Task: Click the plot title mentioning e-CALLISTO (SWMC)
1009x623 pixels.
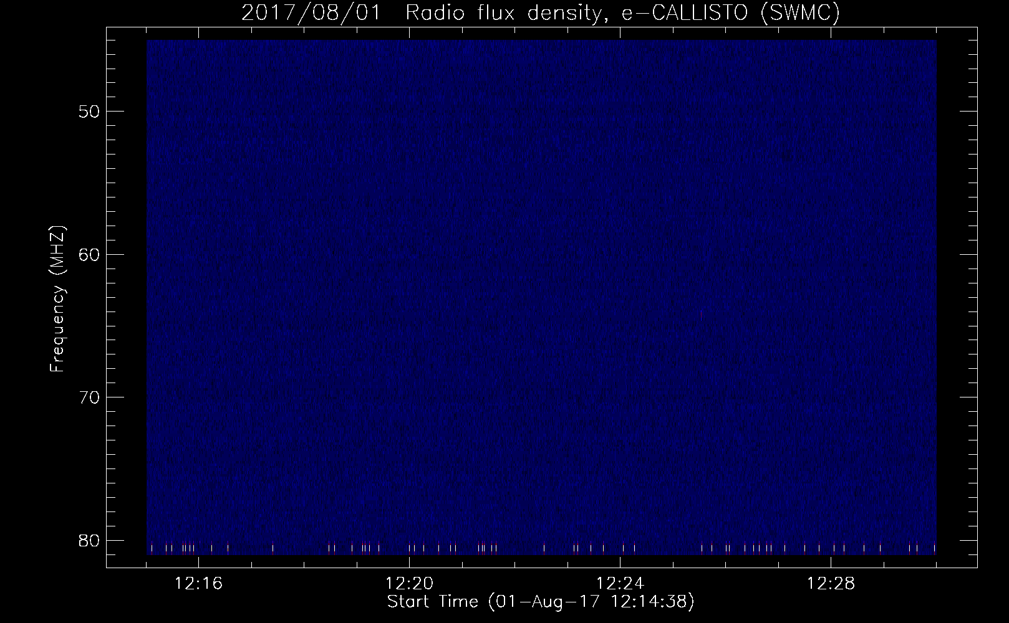Action: [541, 13]
